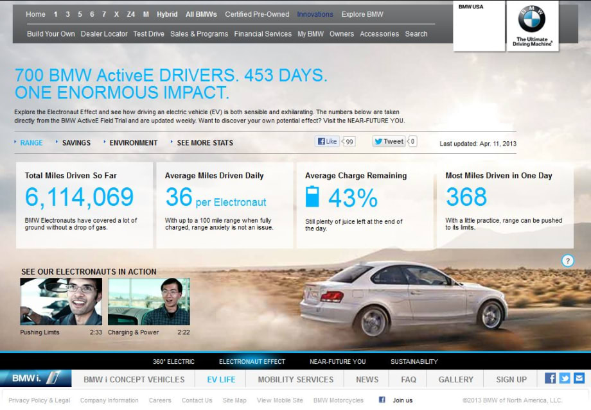Open Certified Pre-Owned menu
Screen dimensions: 591x410
coord(257,14)
